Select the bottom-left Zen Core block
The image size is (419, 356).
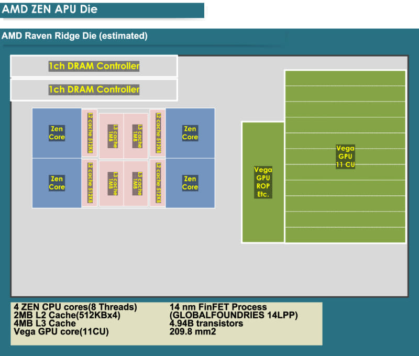57,183
